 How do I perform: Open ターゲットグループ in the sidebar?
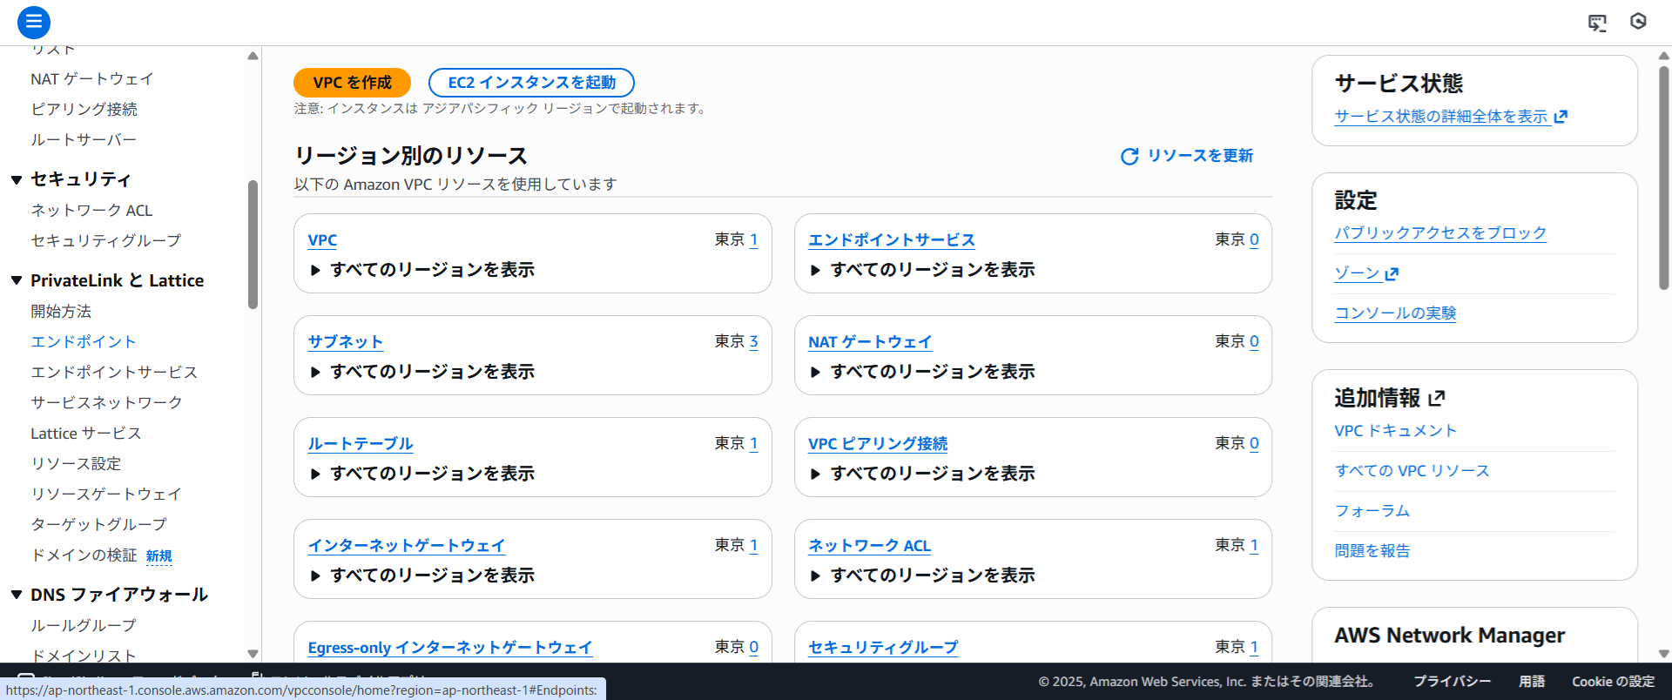click(98, 524)
